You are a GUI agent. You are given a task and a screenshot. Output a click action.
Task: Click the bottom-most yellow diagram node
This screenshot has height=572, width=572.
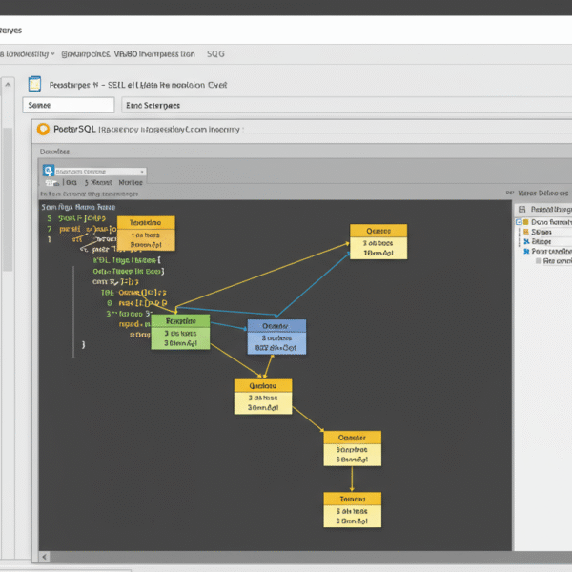pos(352,509)
